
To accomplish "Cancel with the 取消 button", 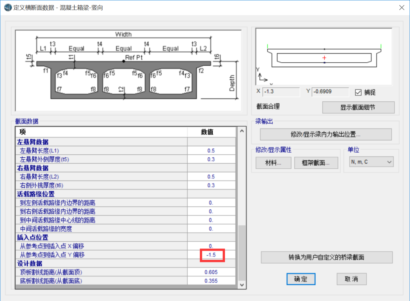I will pyautogui.click(x=351, y=279).
